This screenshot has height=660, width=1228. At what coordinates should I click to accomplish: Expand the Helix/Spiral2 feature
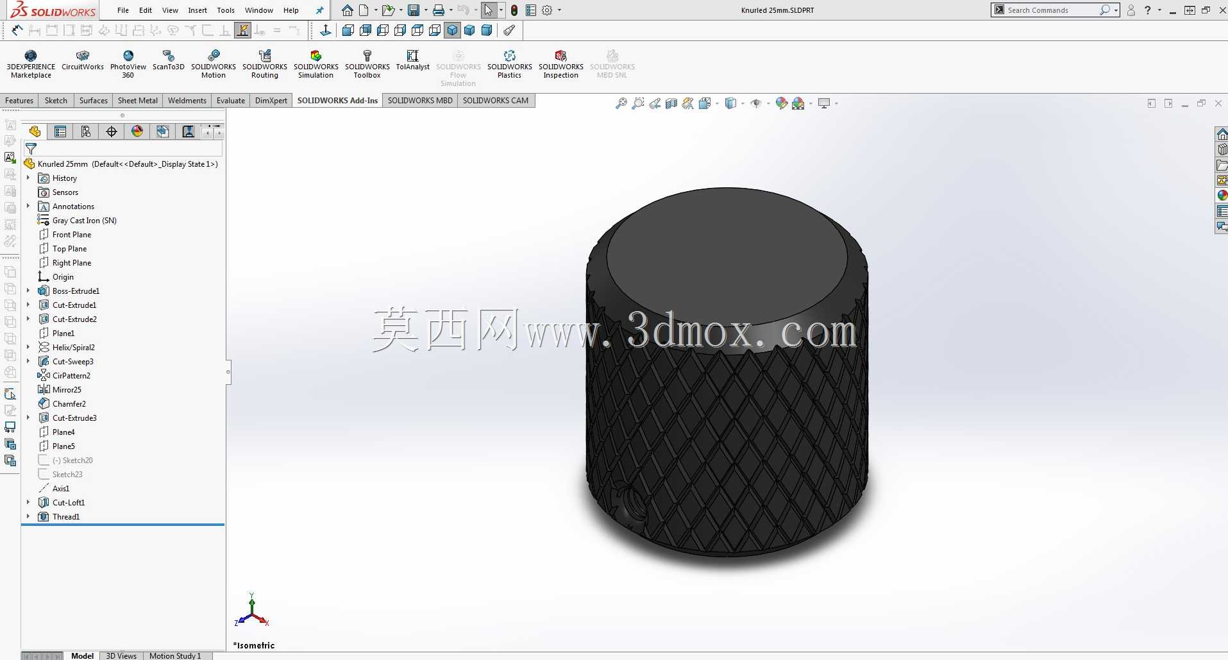(28, 347)
